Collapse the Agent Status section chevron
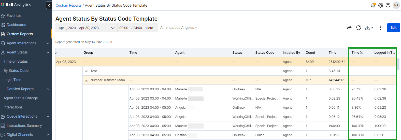 click(48, 52)
